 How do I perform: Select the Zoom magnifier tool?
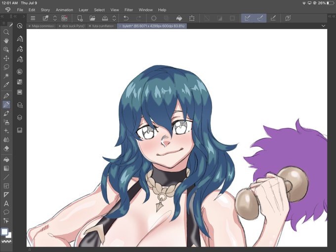point(6,32)
